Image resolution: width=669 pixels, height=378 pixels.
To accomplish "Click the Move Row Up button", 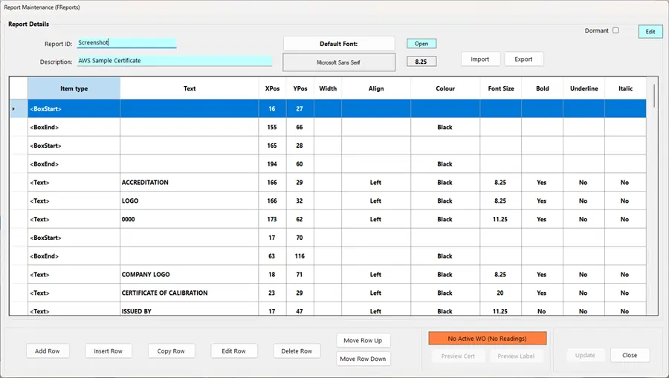I will click(363, 341).
